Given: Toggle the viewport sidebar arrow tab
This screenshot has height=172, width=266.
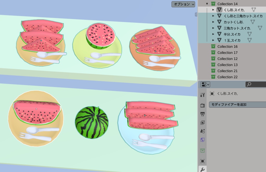Looking at the screenshot, I should [x=196, y=15].
